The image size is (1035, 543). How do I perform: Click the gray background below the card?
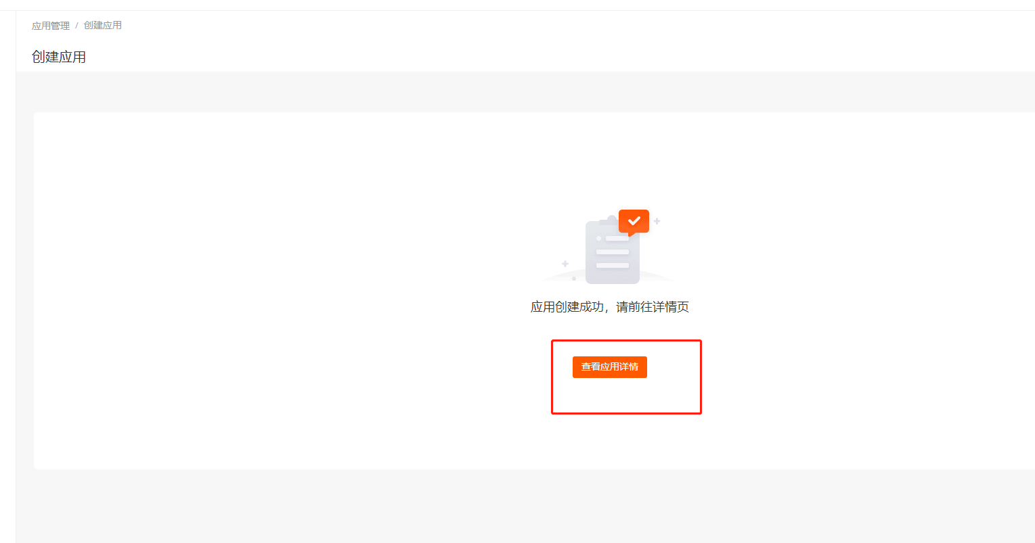[474, 507]
